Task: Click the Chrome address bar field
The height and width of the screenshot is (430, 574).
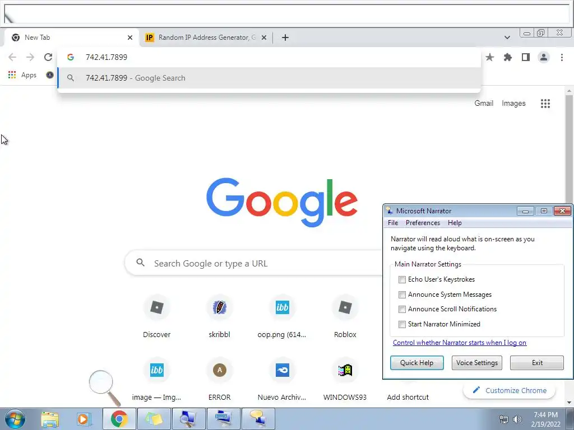Action: point(269,57)
